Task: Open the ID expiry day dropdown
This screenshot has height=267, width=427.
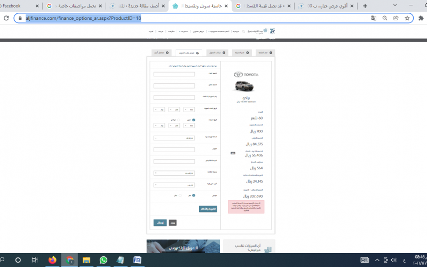Action: [159, 109]
